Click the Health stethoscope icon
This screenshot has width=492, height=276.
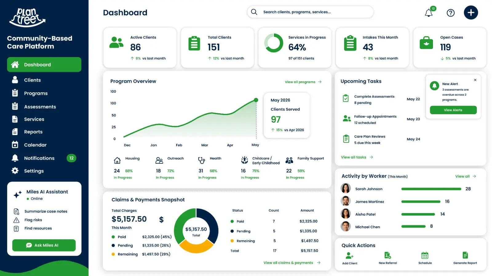pos(201,160)
